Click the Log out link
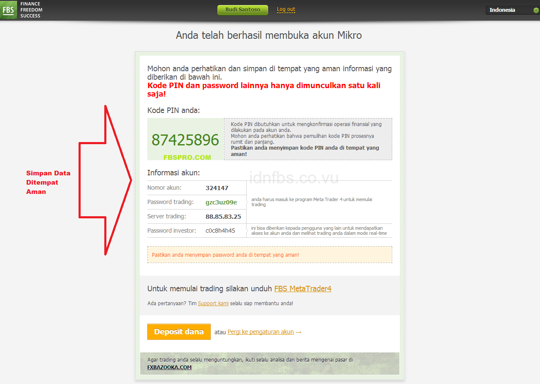Screen dimensions: 540x384 click(x=286, y=9)
